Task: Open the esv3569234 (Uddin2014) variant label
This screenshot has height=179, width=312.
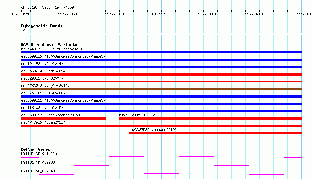Action: [x=44, y=71]
